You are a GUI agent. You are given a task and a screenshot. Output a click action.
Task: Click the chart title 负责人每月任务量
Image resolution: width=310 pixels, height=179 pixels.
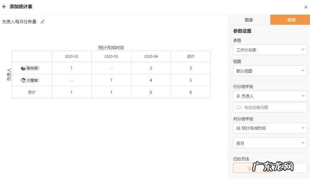[x=19, y=21]
